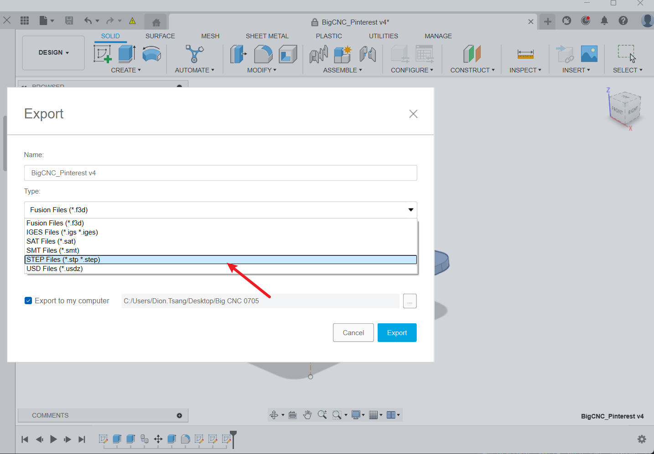Screen dimensions: 654x454
Task: Expand the CONFIGURE menu
Action: (412, 70)
